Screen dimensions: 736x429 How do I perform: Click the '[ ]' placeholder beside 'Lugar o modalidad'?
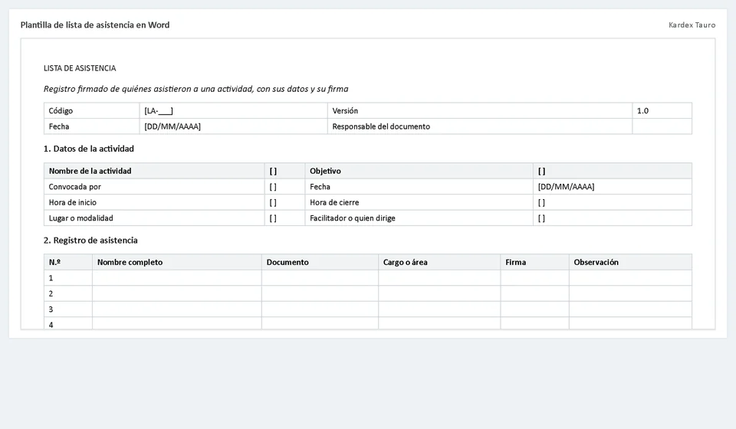[x=273, y=218]
